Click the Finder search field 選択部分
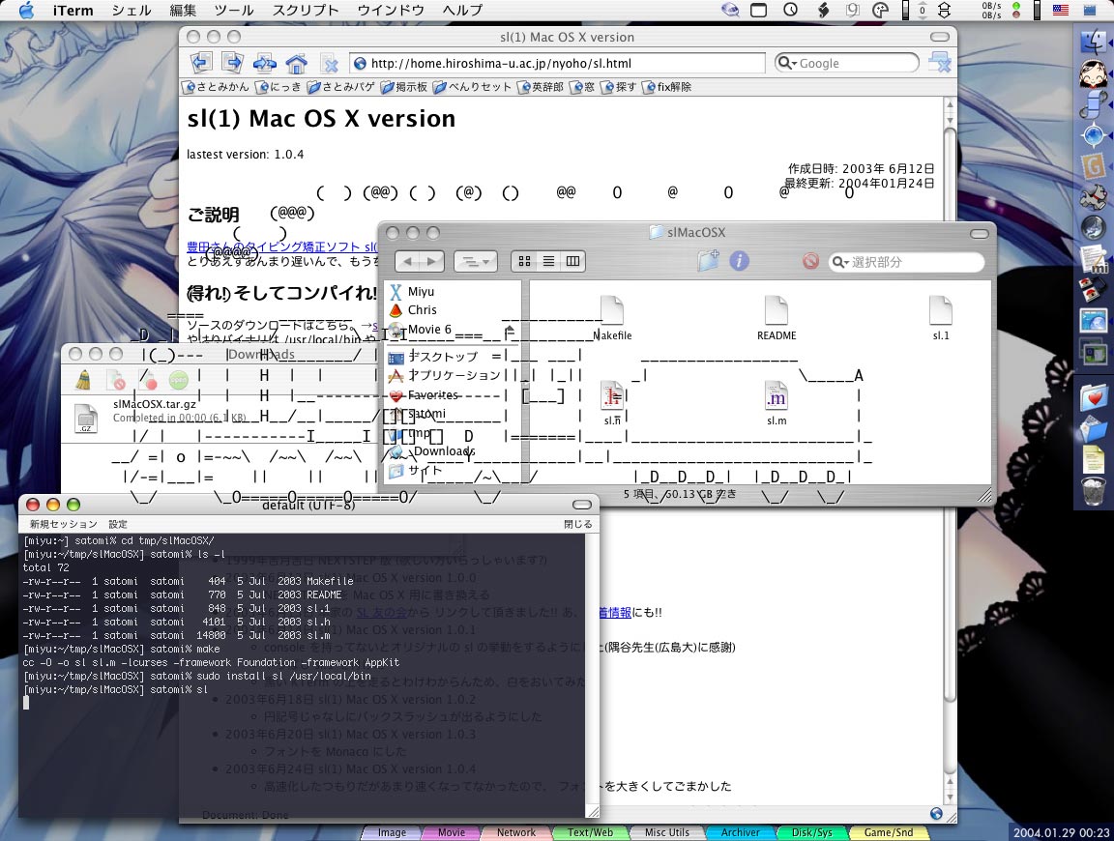Image resolution: width=1114 pixels, height=841 pixels. (906, 262)
